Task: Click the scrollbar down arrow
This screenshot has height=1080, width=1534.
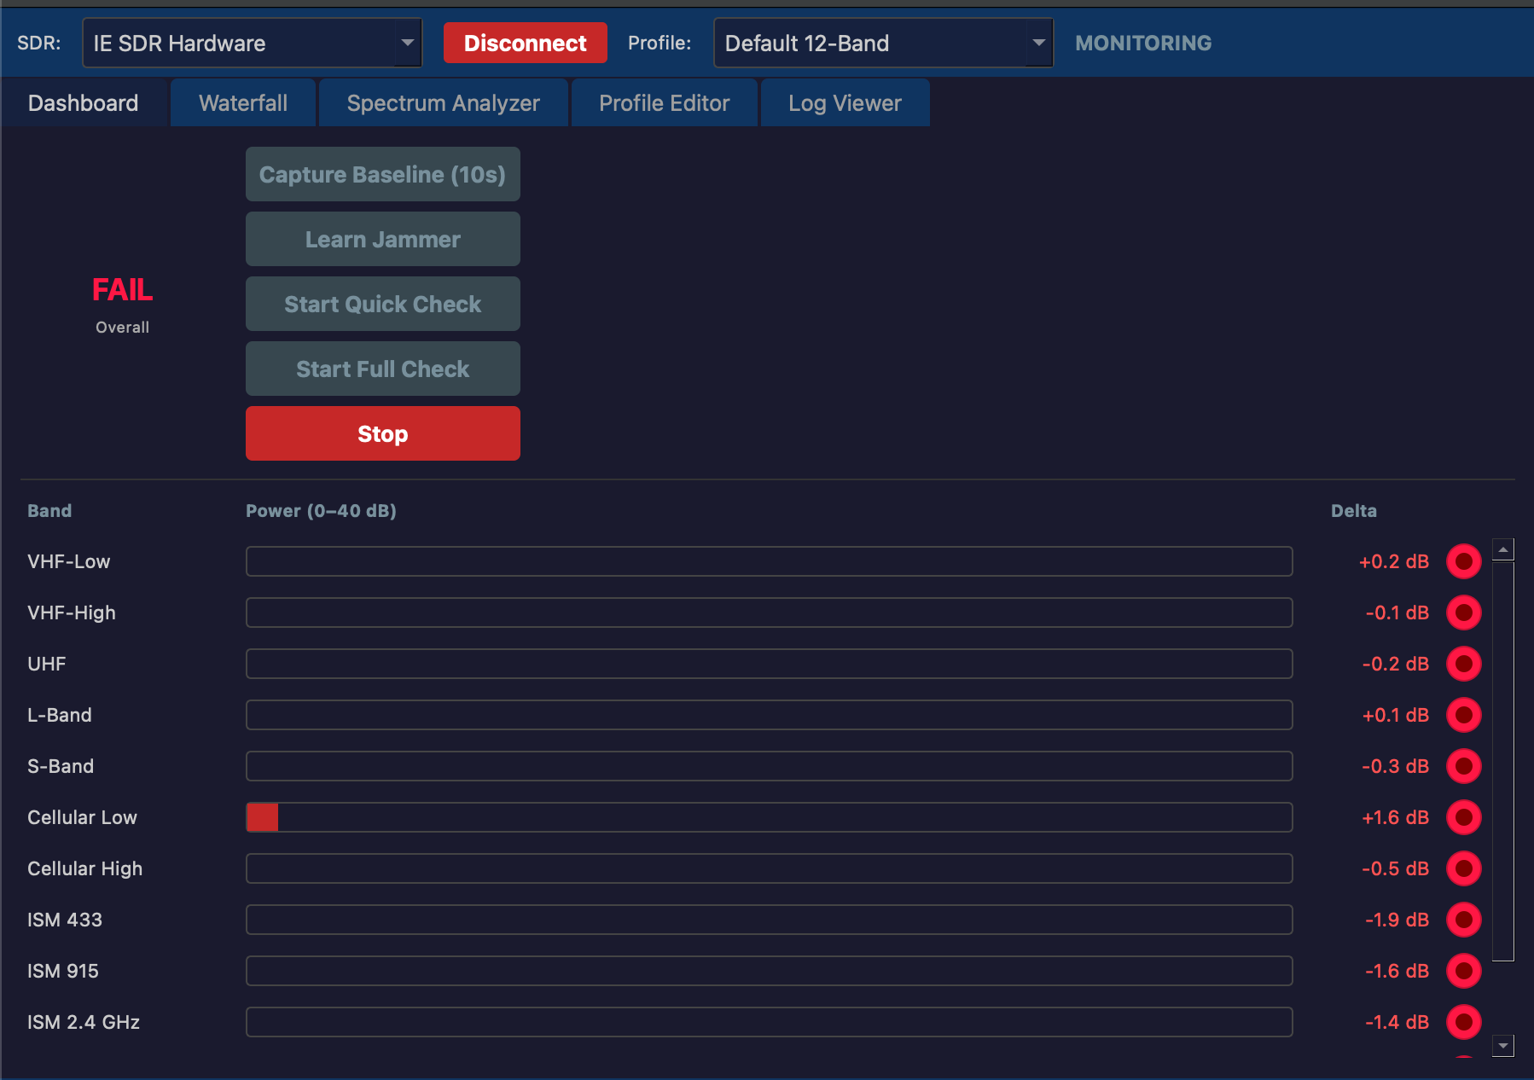Action: 1502,1044
